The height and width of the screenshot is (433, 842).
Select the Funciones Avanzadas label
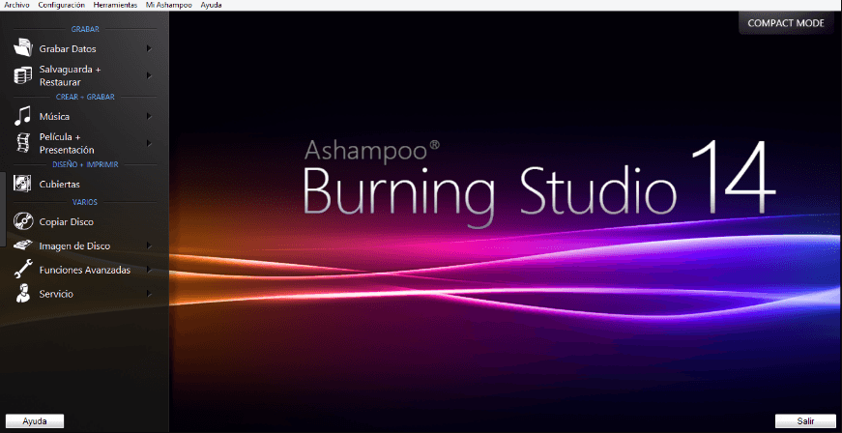85,270
